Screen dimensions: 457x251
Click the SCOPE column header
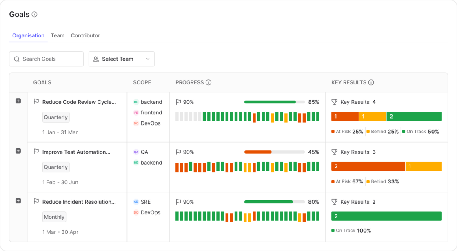[142, 82]
